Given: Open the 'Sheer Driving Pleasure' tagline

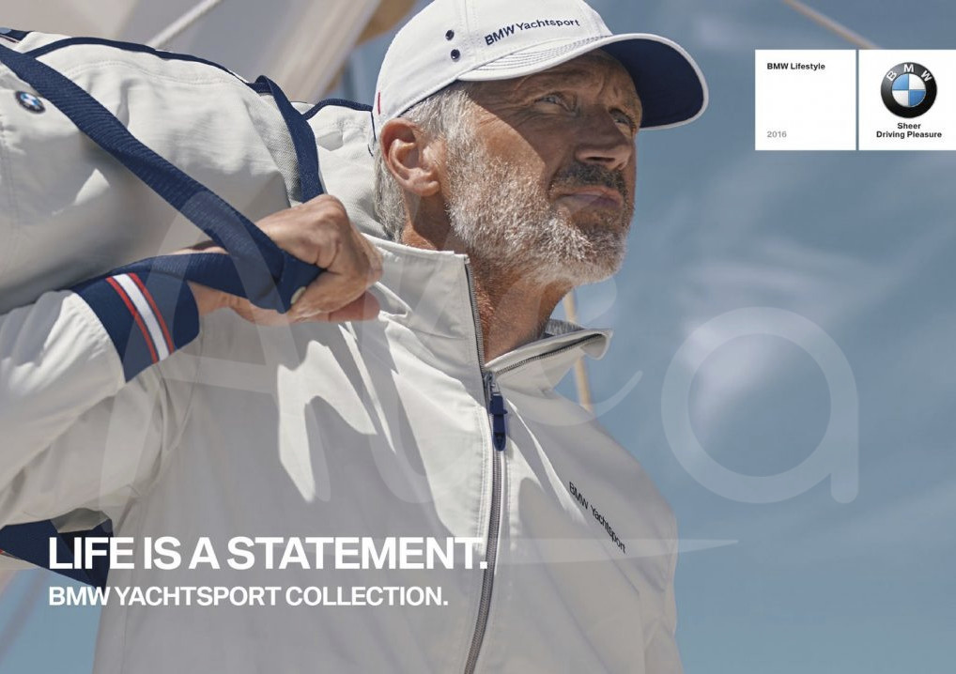Looking at the screenshot, I should (x=908, y=130).
